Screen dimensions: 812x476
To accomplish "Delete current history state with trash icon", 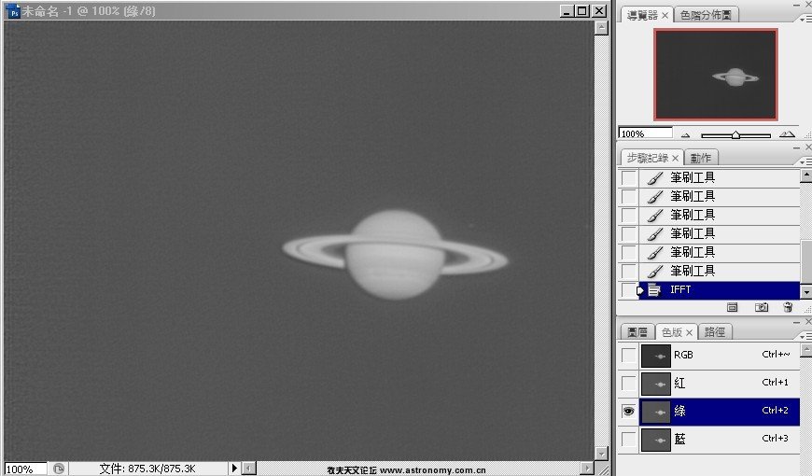I will (788, 308).
